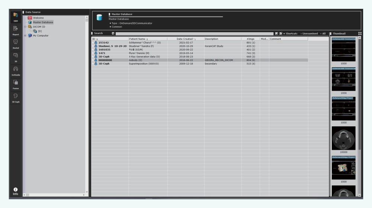Click Thumbnail panel vertical scrollbar
This screenshot has height=208, width=372.
(x=360, y=95)
